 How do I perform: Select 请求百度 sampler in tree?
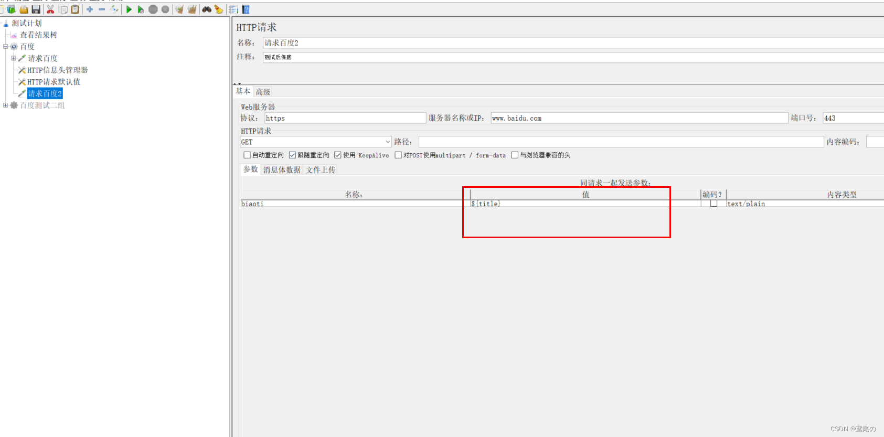[x=42, y=58]
